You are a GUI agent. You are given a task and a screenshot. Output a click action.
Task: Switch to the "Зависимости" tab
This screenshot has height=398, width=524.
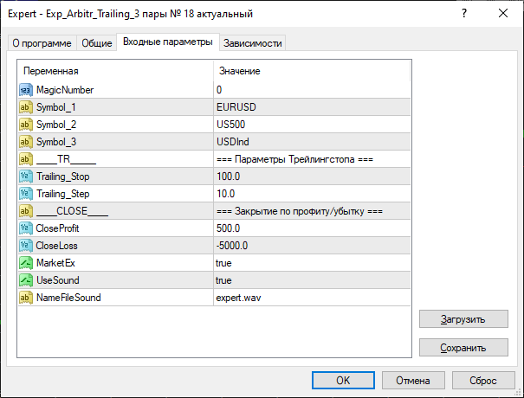pos(253,43)
